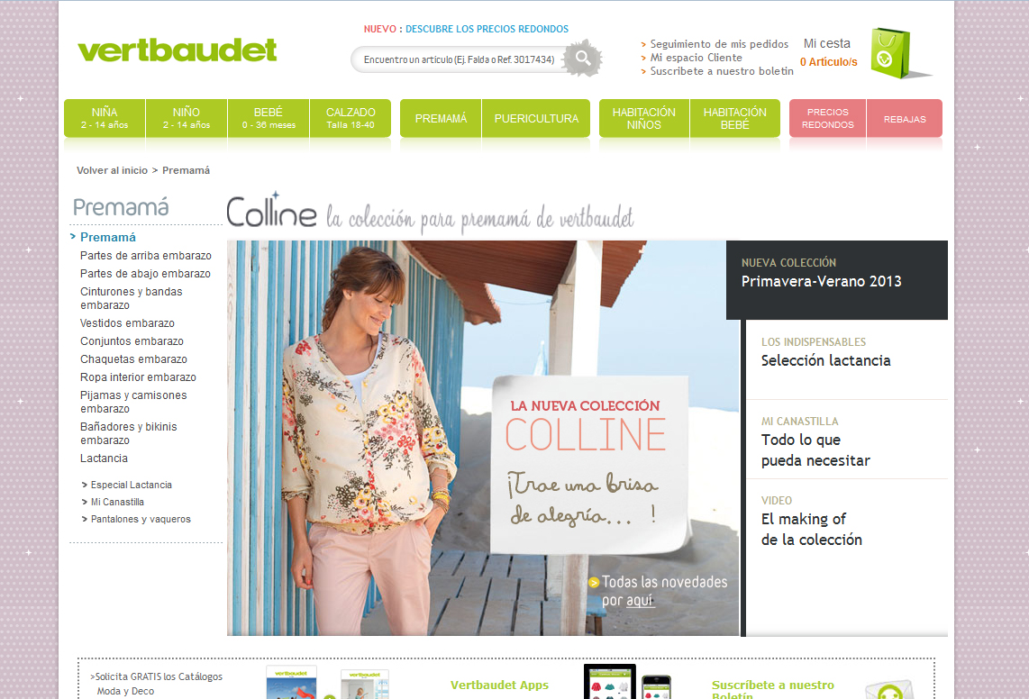Click the tablet and phone apps image
Image resolution: width=1029 pixels, height=699 pixels.
627,682
